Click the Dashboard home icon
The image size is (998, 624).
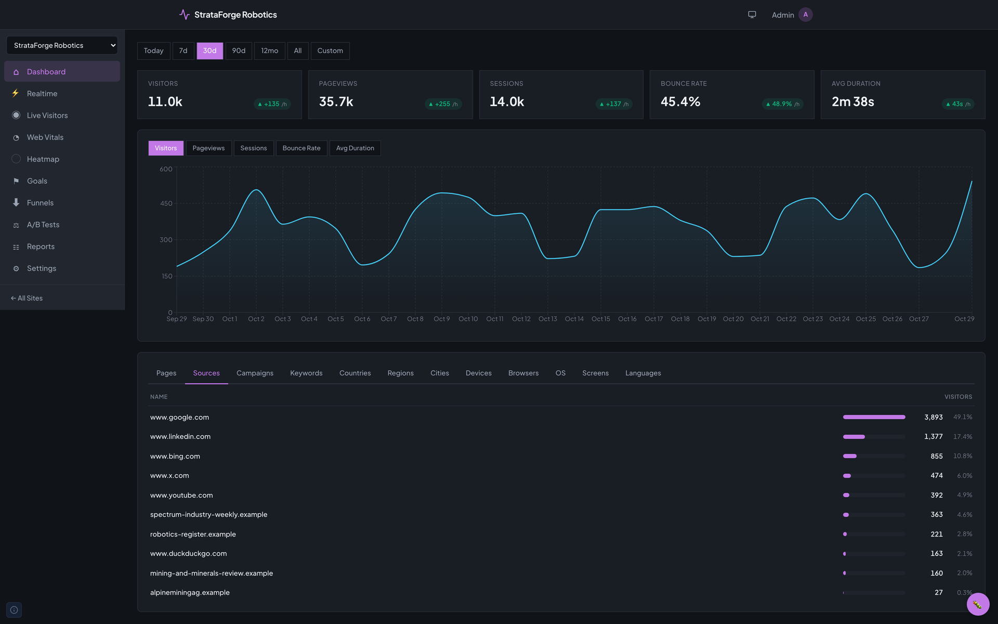click(x=16, y=72)
